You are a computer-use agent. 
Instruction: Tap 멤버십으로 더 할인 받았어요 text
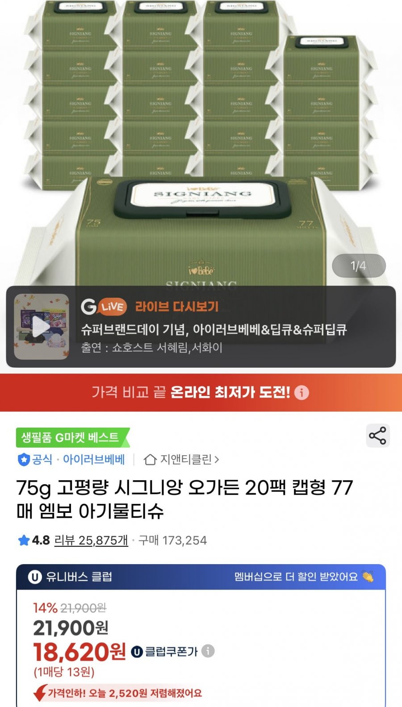point(296,577)
